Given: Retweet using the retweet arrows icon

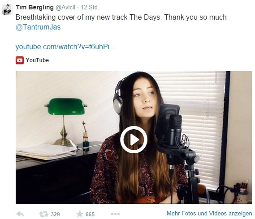Looking at the screenshot, I should [43, 214].
